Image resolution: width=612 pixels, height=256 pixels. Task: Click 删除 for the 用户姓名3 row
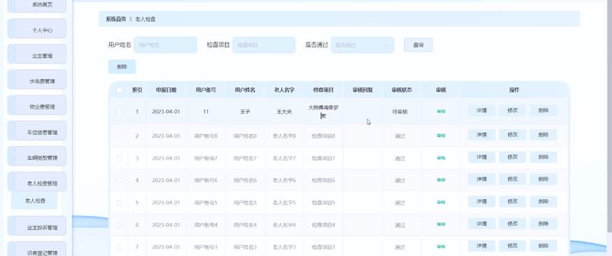544,246
